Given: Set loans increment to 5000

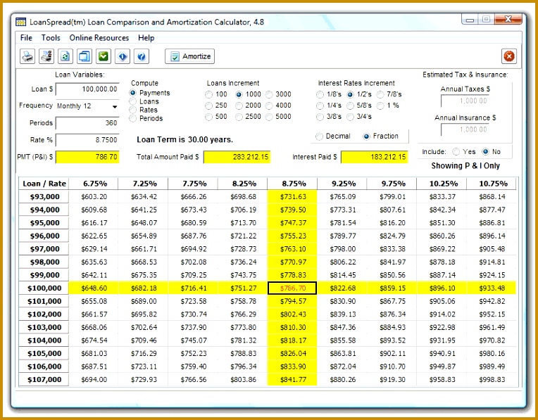Looking at the screenshot, I should click(x=269, y=117).
